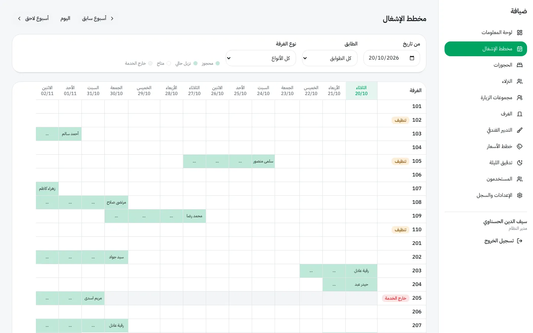Open the محمد رضا booking in room 109
This screenshot has height=333, width=533.
pyautogui.click(x=194, y=216)
